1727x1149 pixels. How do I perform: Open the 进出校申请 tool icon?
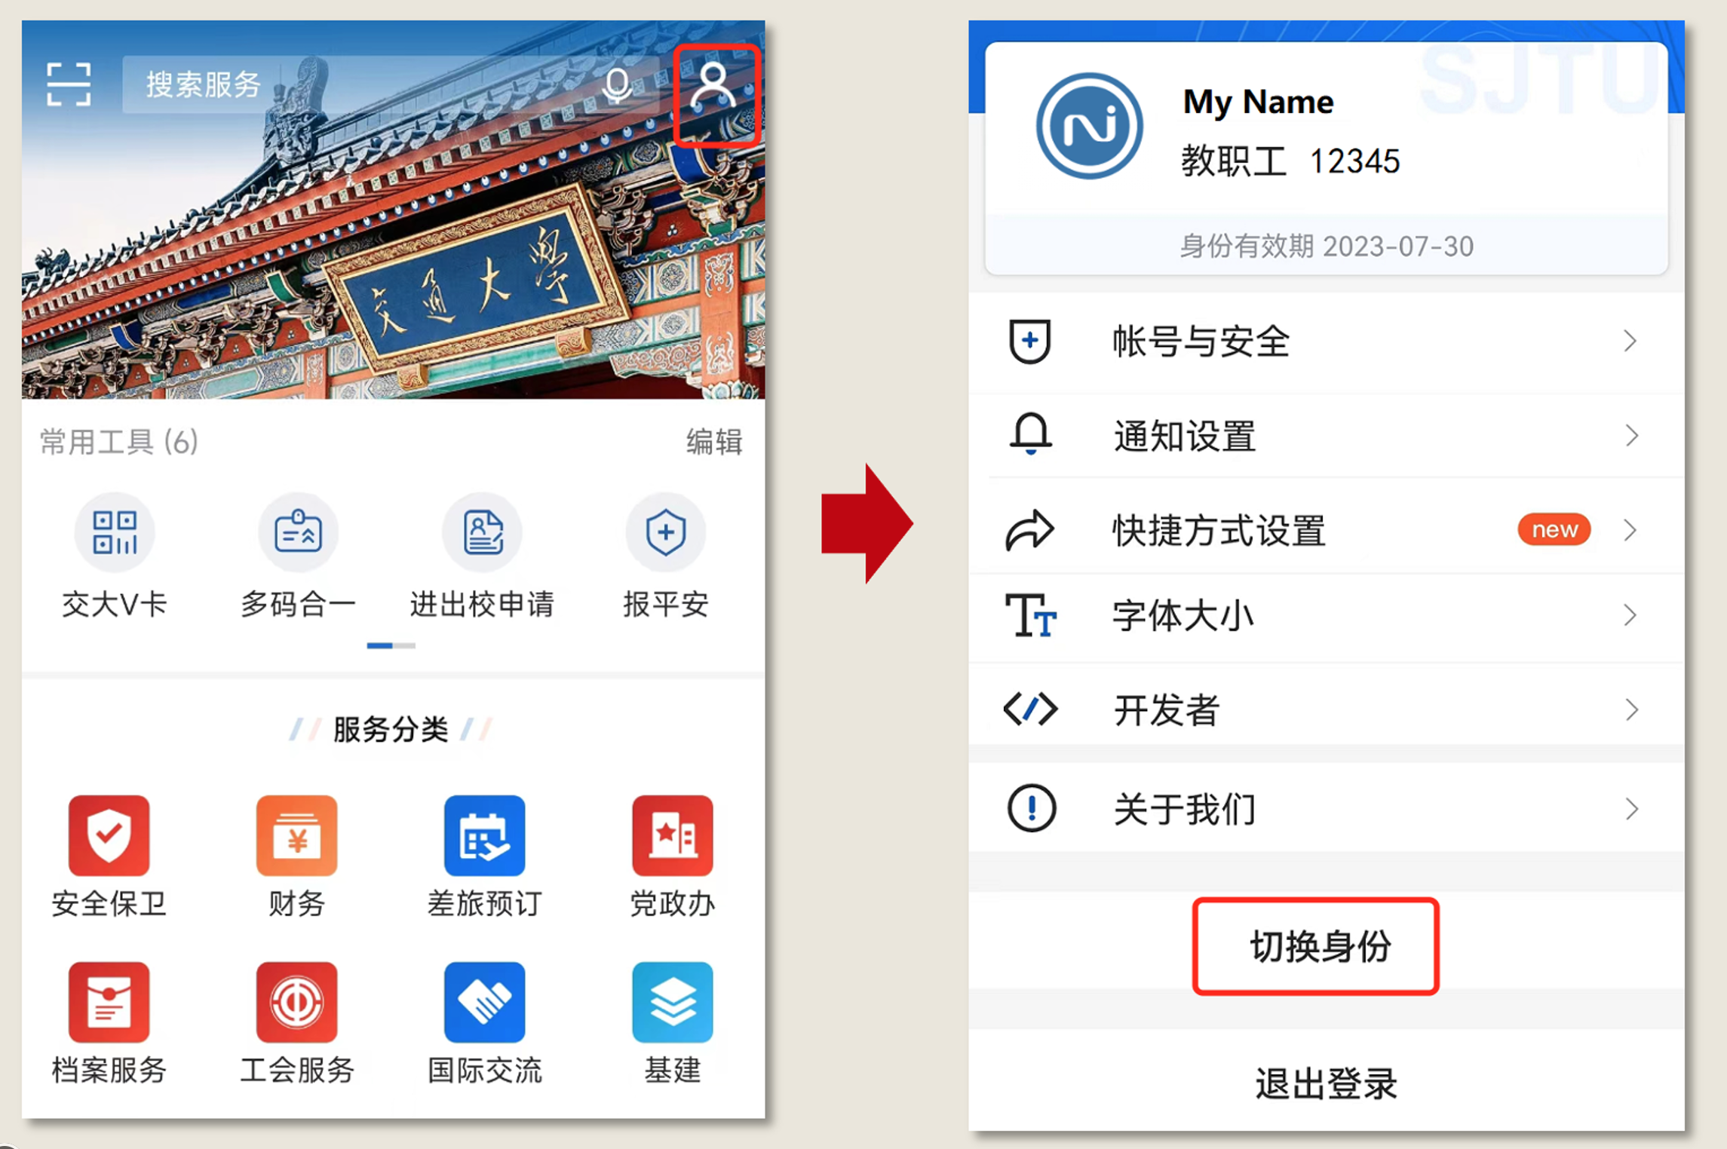(x=482, y=532)
